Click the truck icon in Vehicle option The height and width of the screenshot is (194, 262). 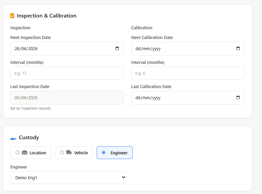click(69, 152)
